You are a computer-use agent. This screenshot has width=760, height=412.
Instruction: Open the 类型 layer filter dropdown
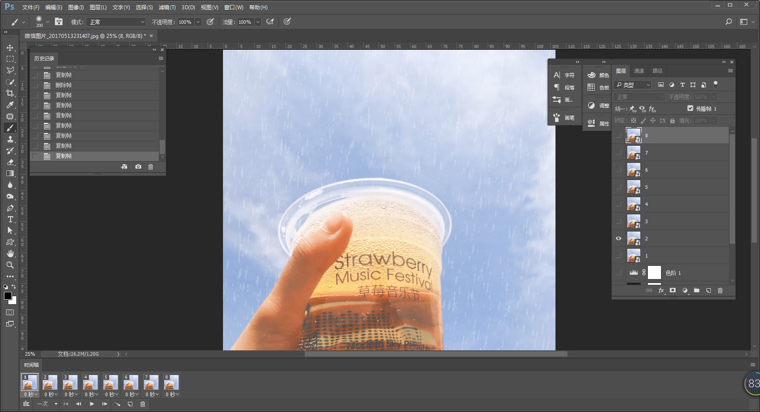pos(633,85)
